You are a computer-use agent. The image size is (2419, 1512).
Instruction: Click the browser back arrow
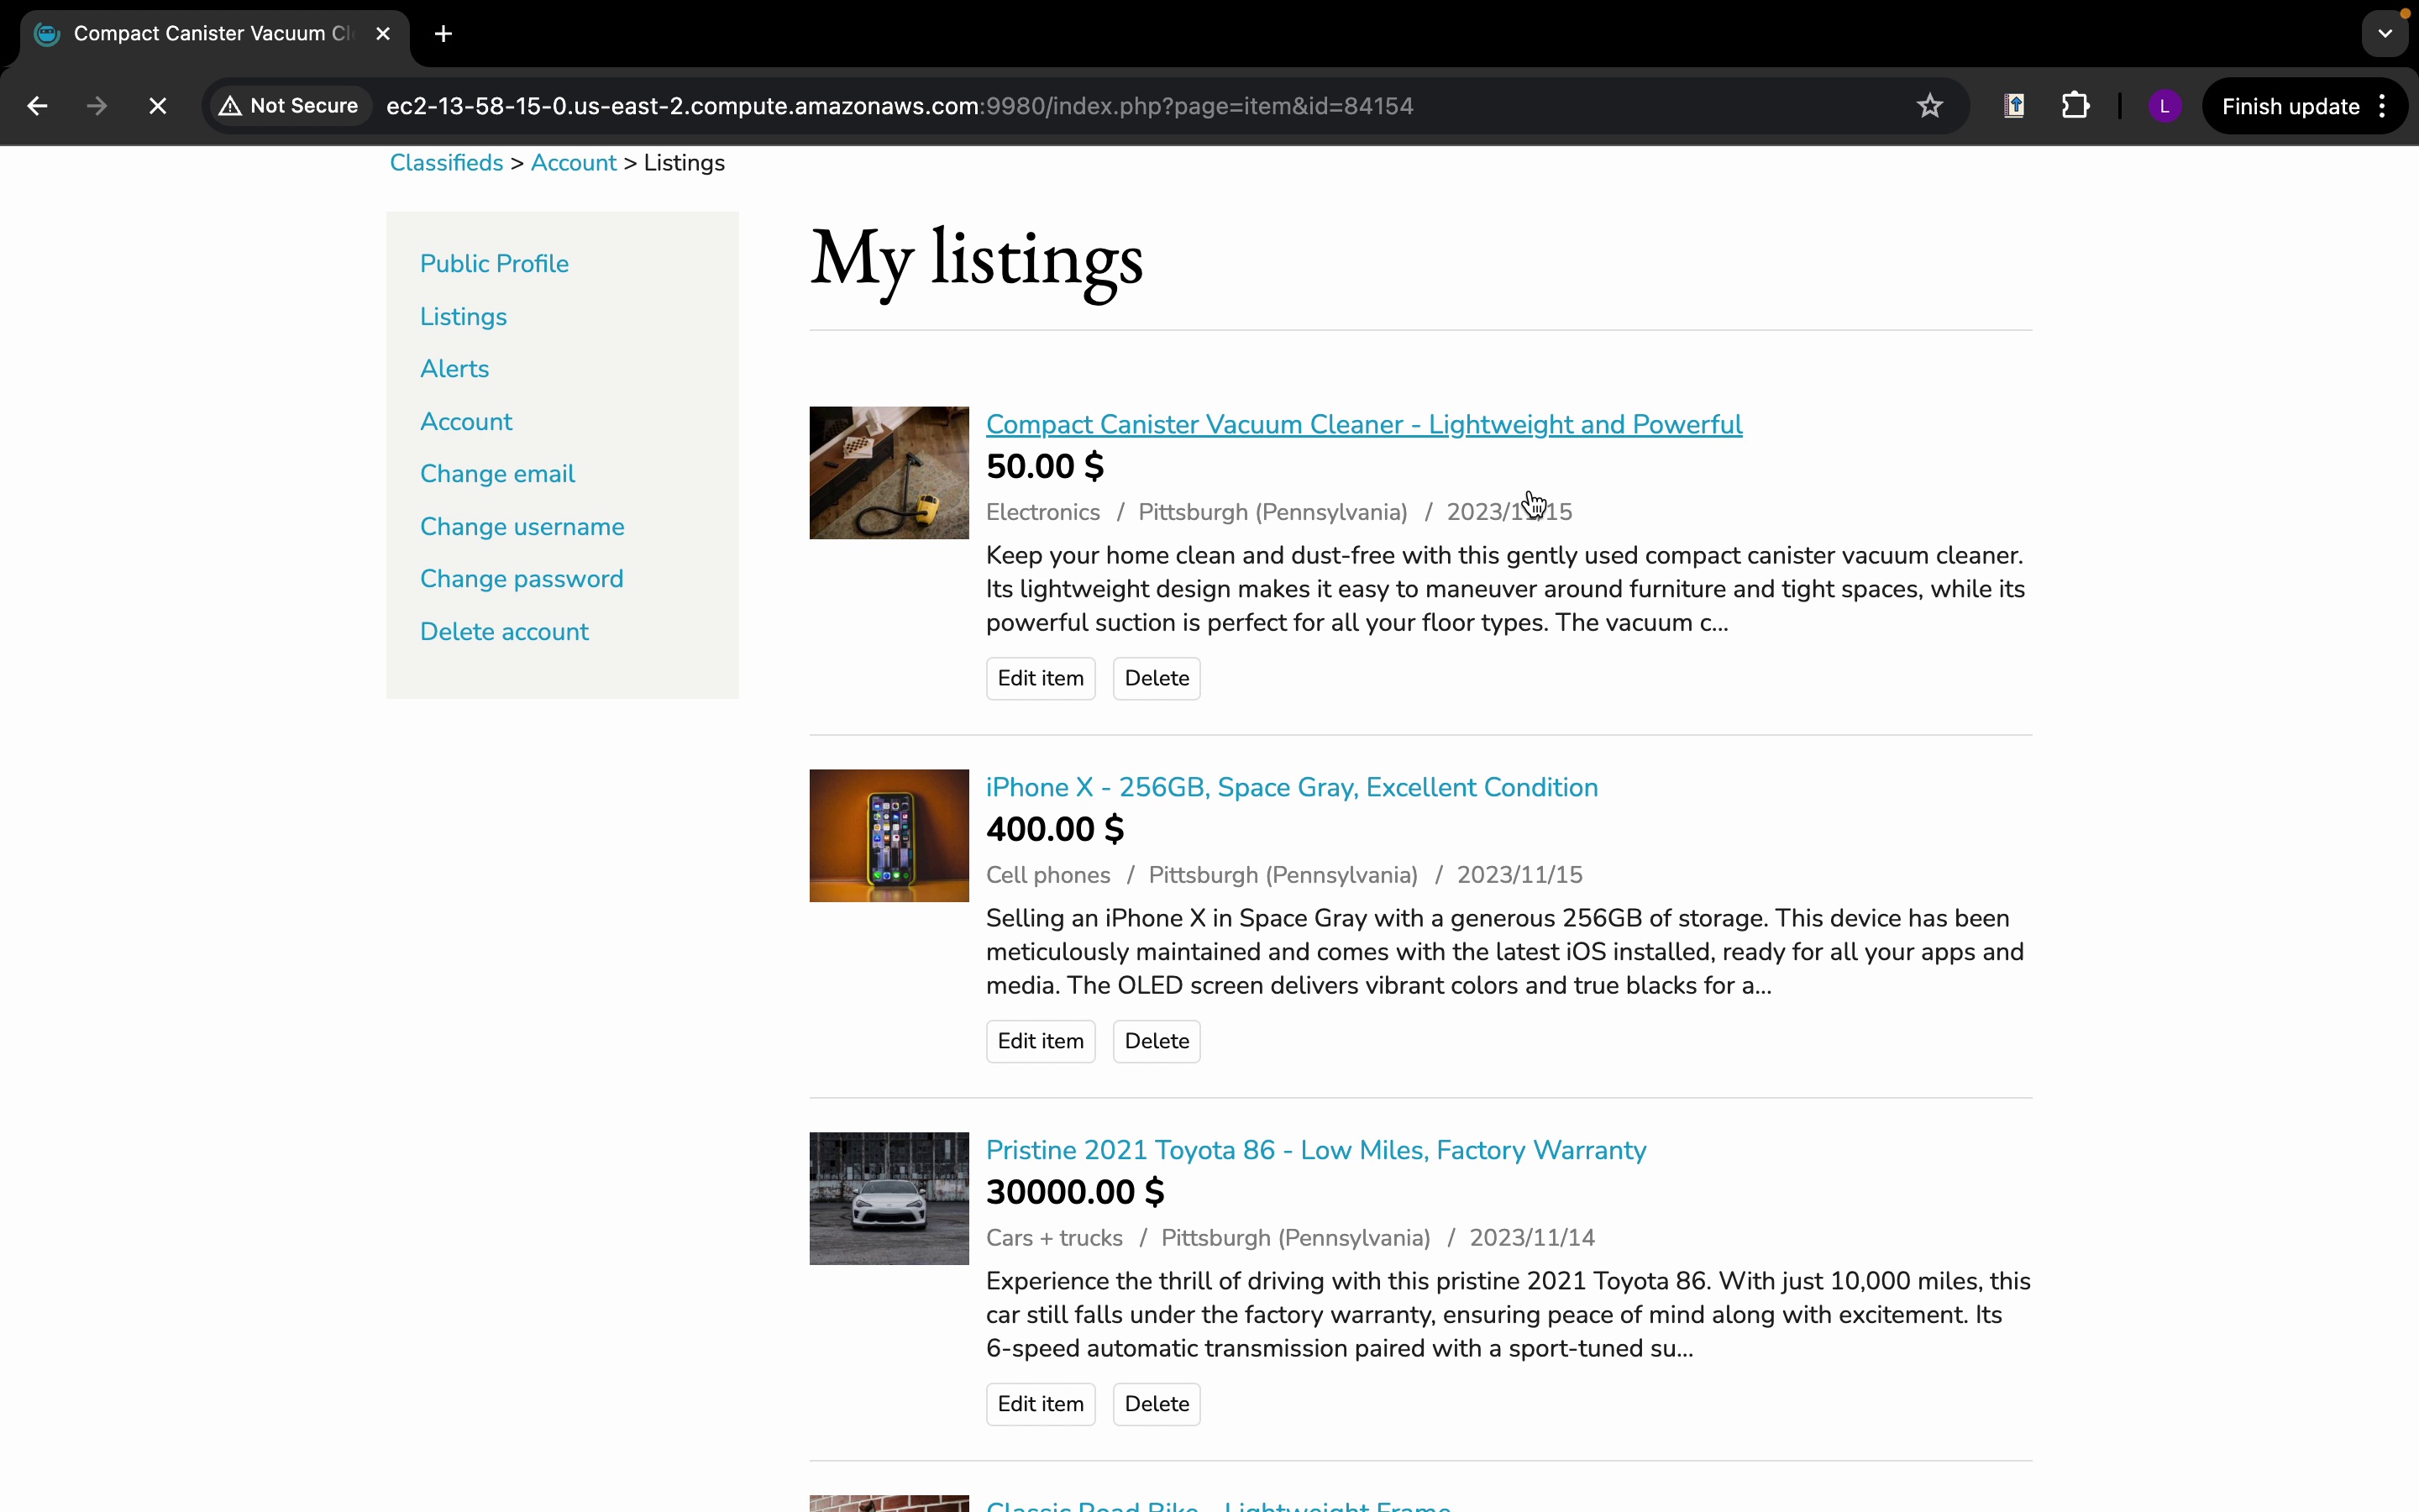37,106
